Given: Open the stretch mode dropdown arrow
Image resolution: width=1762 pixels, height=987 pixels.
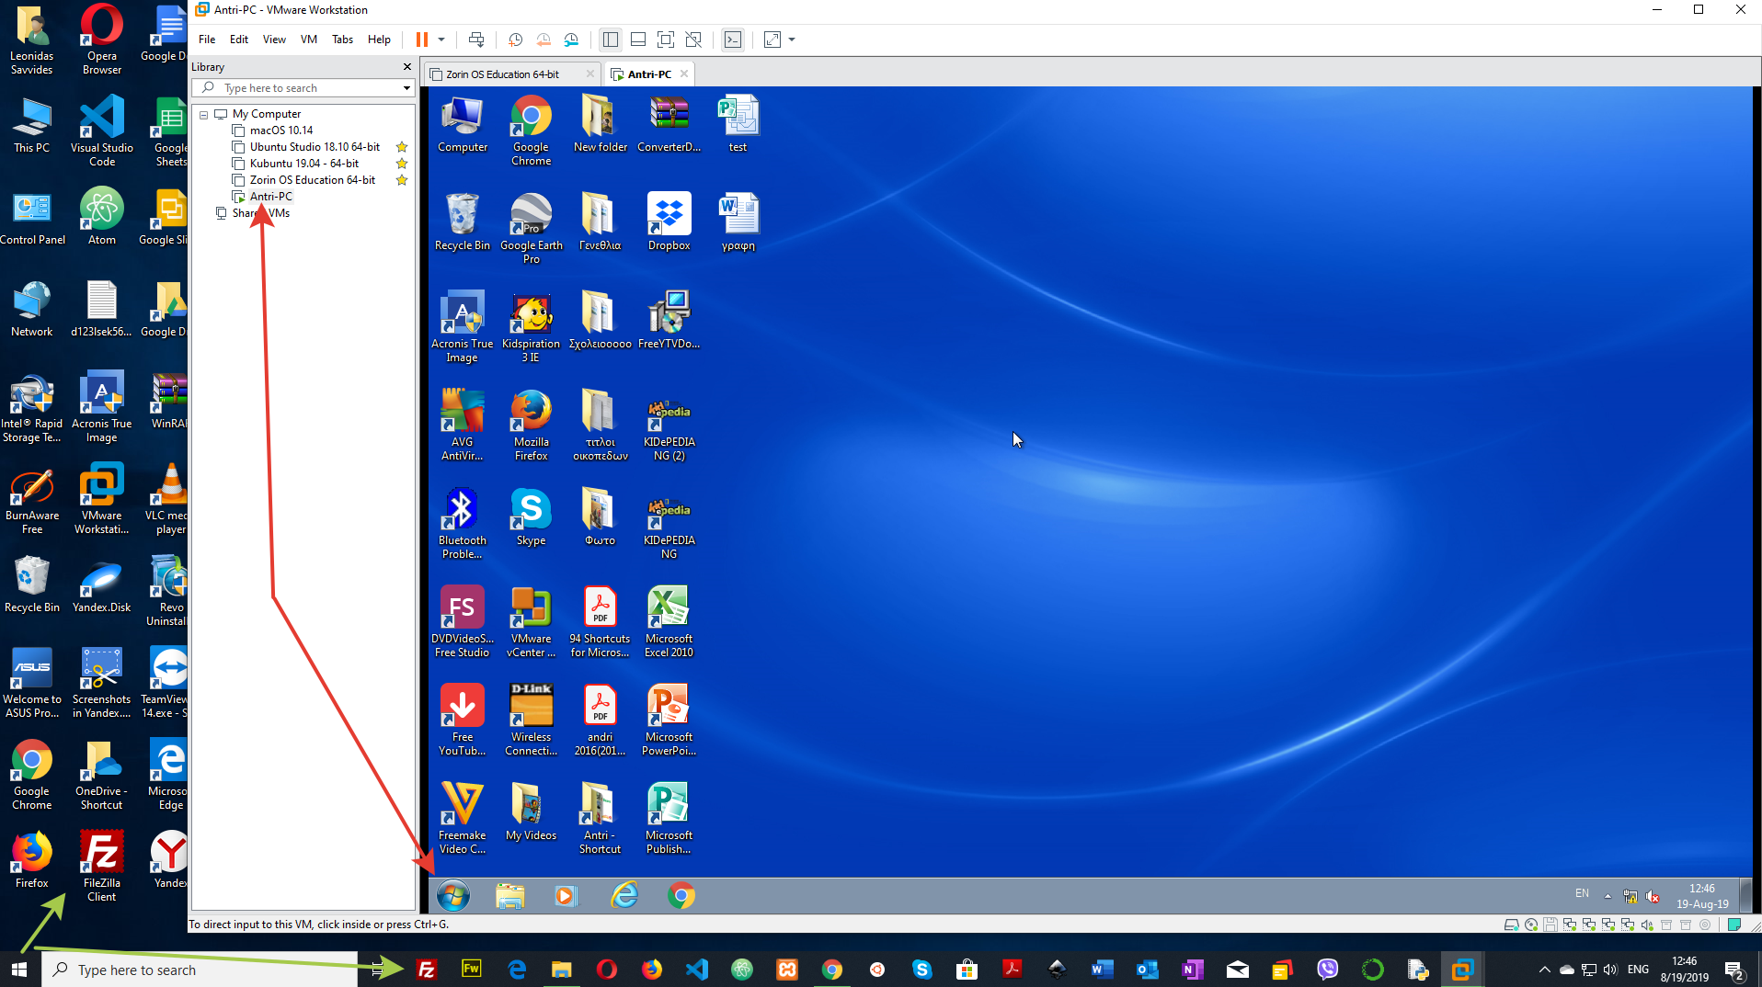Looking at the screenshot, I should click(x=792, y=40).
